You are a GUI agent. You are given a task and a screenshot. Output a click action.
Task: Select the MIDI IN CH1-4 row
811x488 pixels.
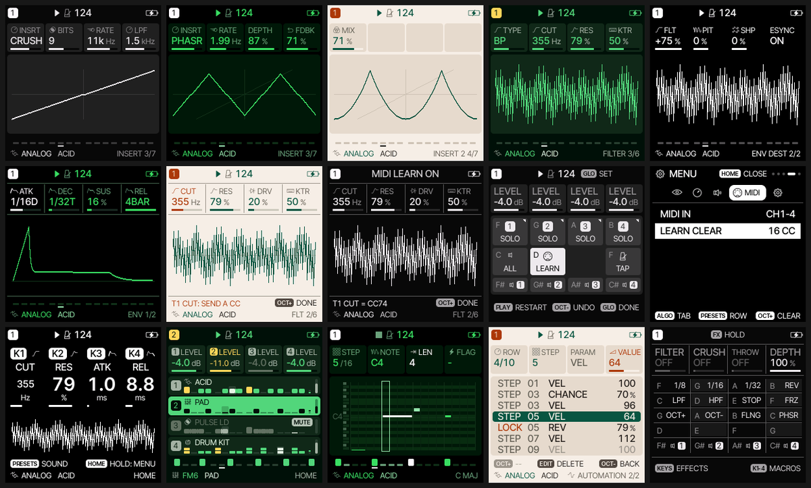[x=727, y=214]
